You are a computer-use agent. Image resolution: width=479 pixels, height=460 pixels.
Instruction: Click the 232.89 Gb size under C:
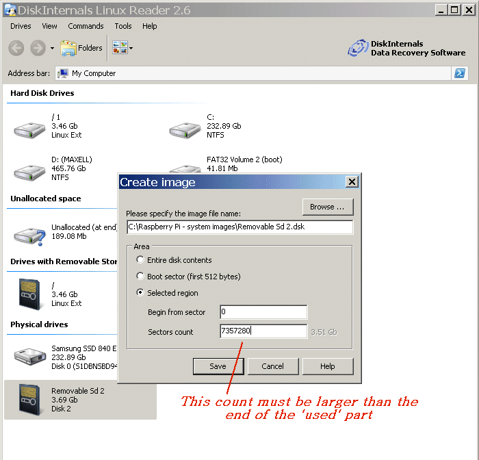pos(224,126)
